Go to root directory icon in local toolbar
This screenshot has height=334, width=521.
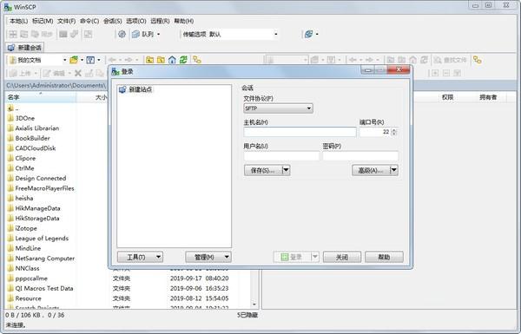coord(161,60)
